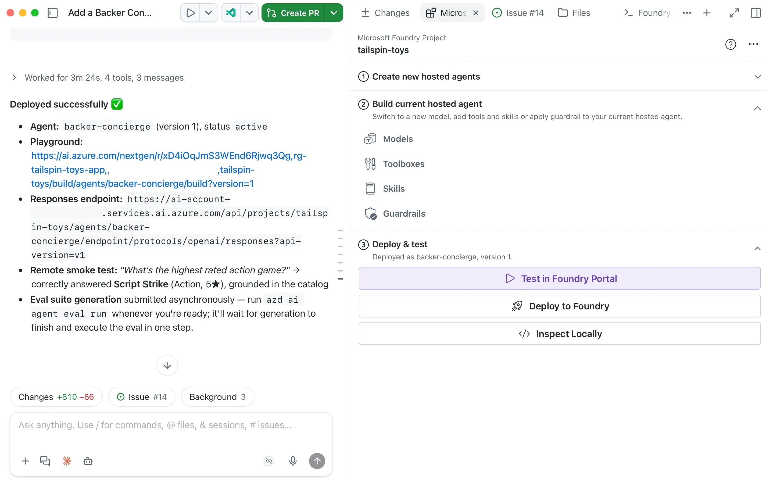Select the orange Claude model icon
This screenshot has height=479, width=766.
[x=67, y=461]
